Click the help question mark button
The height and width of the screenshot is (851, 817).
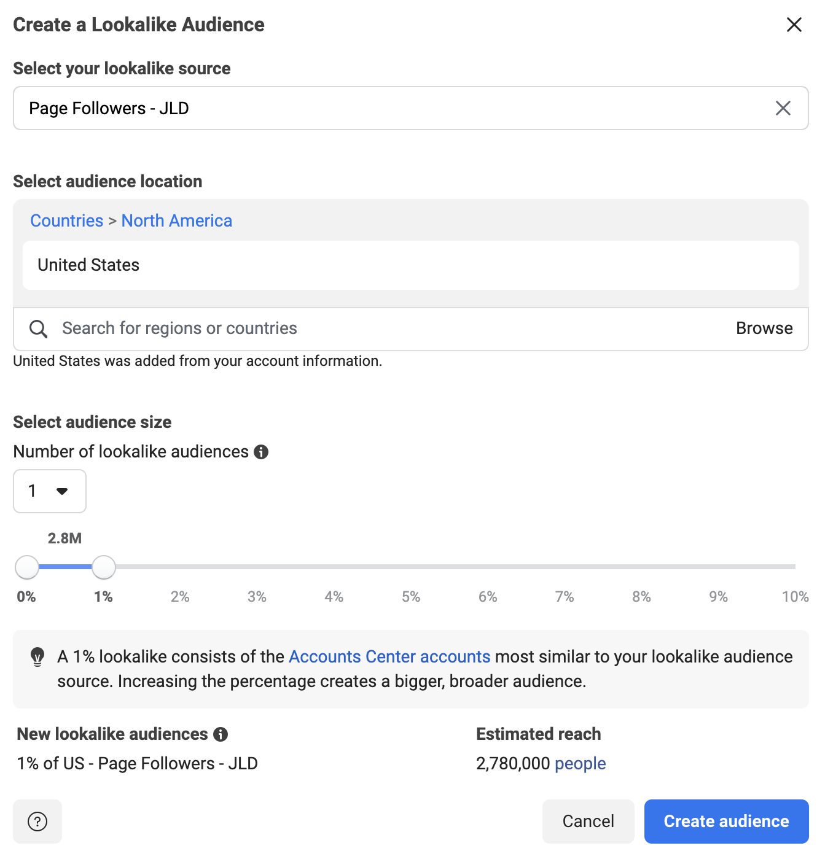(x=37, y=822)
